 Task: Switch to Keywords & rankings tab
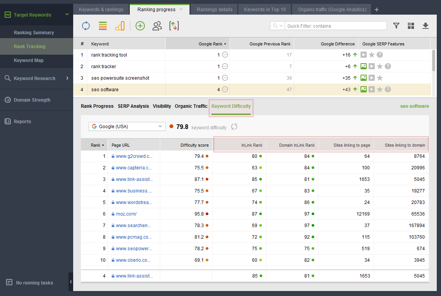101,10
